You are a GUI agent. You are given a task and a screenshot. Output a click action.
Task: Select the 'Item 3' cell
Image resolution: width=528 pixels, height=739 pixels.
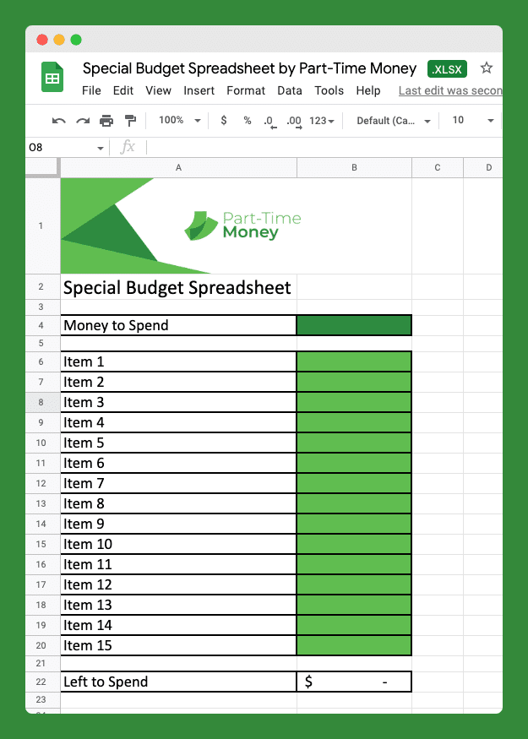click(178, 402)
